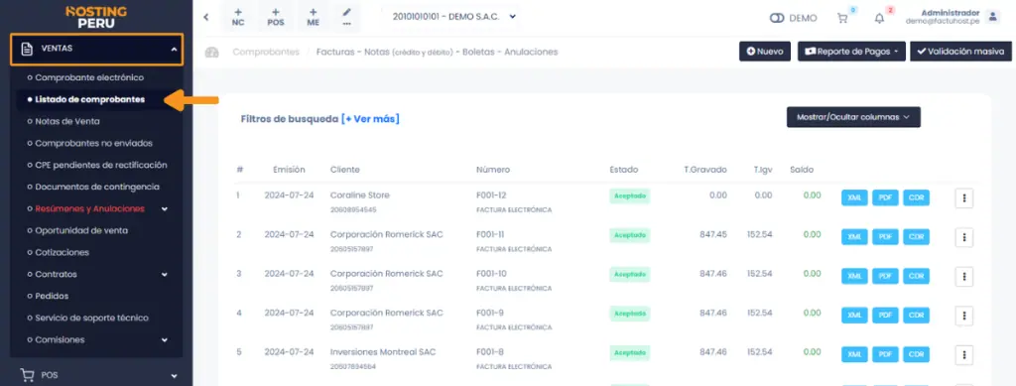Open Comprobante electrónico menu item
The width and height of the screenshot is (1016, 386).
[x=89, y=77]
